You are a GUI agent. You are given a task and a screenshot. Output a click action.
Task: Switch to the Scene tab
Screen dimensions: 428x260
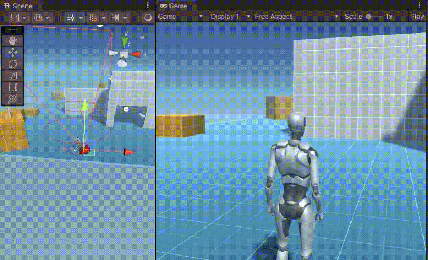21,6
